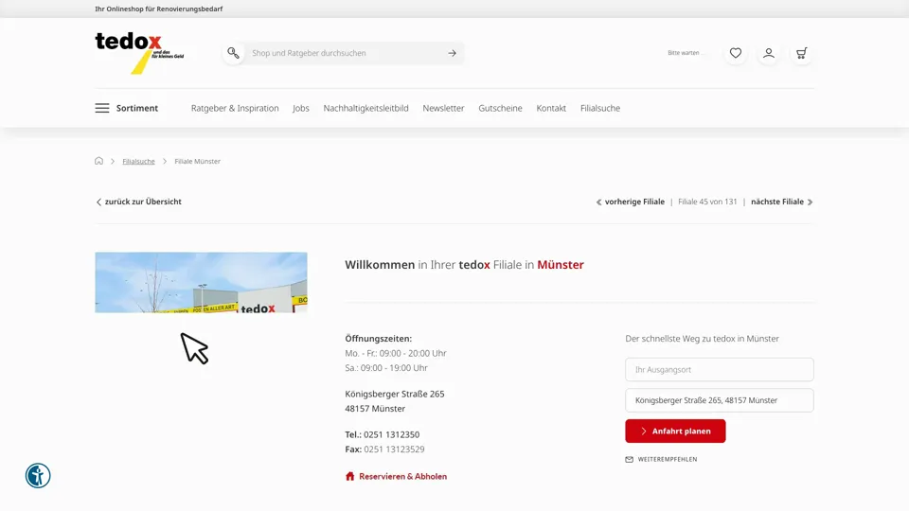Click the Filialsuche breadcrumb link
The width and height of the screenshot is (909, 511).
point(138,161)
